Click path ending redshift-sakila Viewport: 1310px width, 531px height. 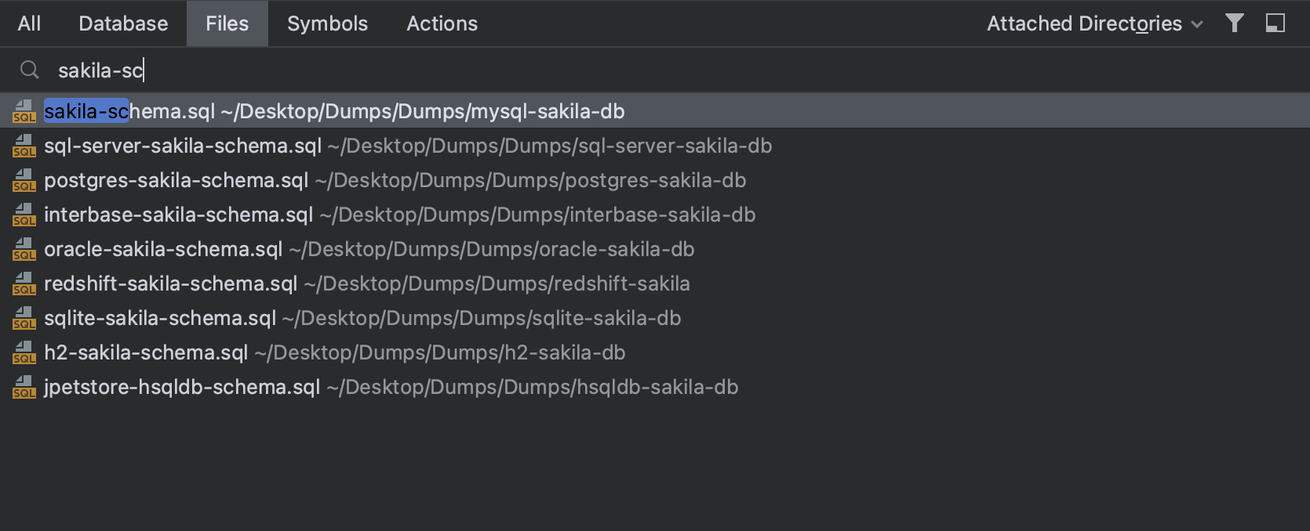point(497,284)
